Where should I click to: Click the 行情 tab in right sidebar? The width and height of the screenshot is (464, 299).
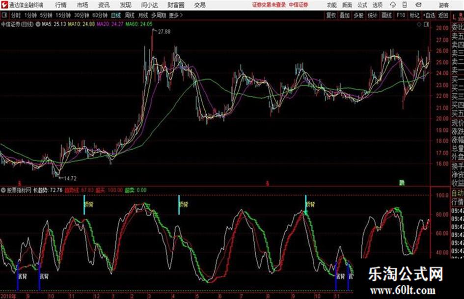[x=458, y=202]
